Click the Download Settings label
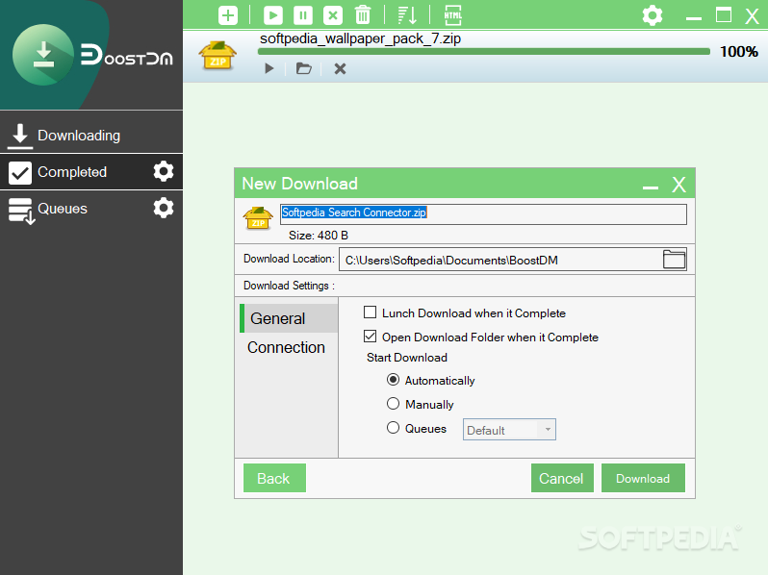This screenshot has width=768, height=575. (x=289, y=286)
